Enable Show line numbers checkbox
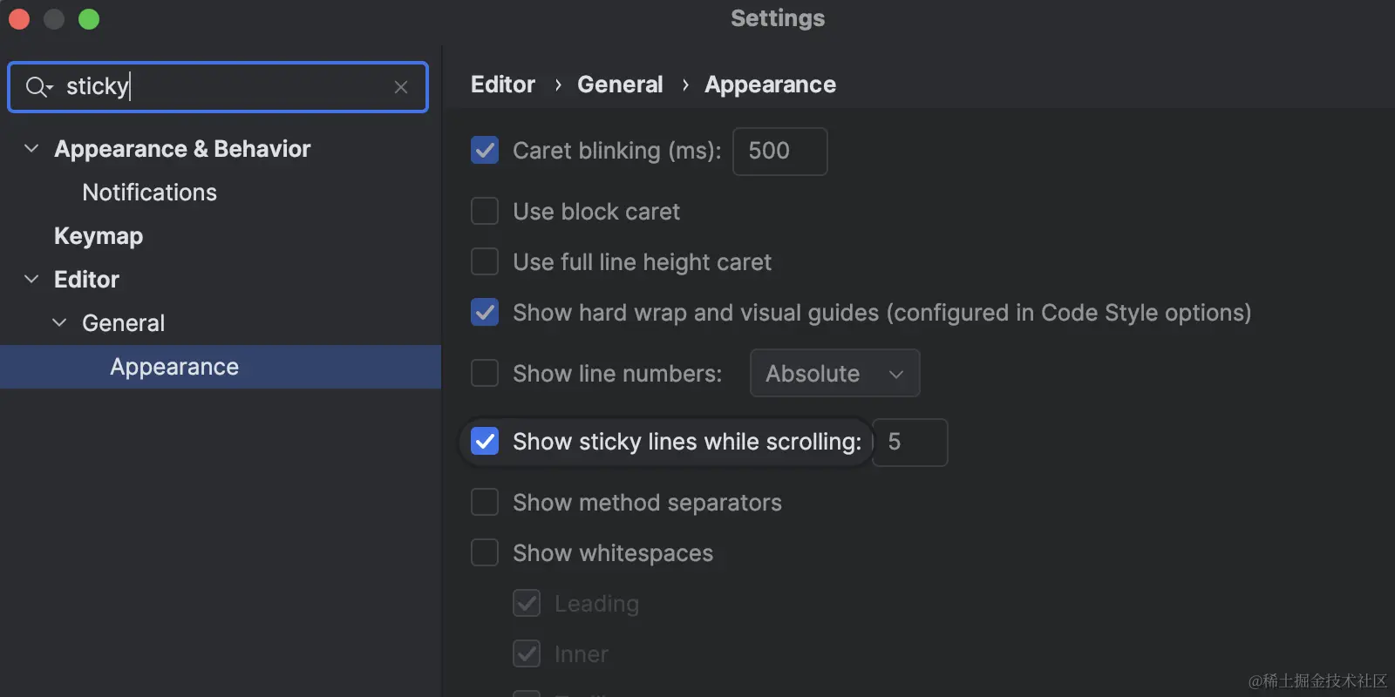Screen dimensions: 1395x697 (485, 374)
